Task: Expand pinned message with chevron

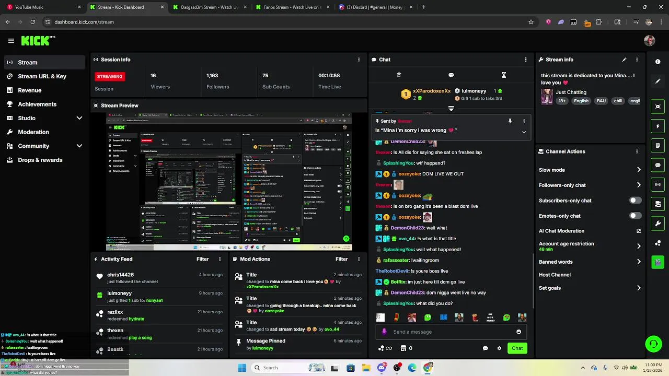Action: coord(524,132)
